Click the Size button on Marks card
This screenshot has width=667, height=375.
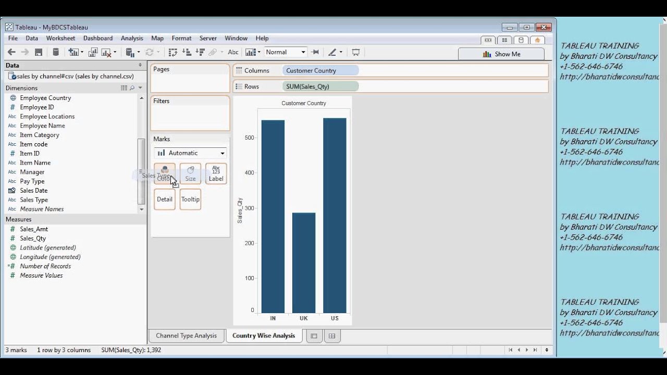pyautogui.click(x=190, y=173)
